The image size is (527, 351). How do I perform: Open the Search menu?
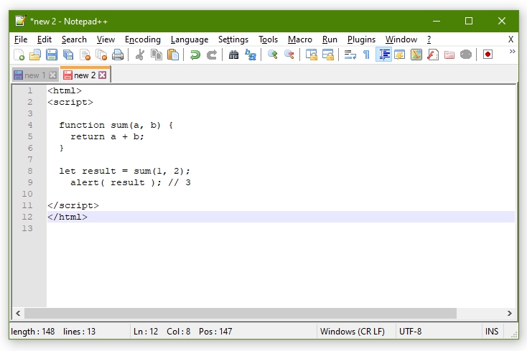(x=74, y=39)
